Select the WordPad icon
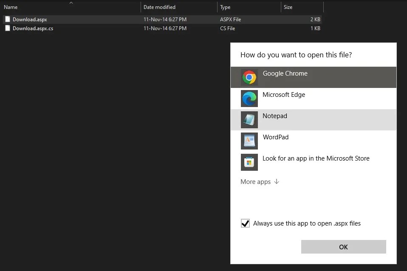 249,141
